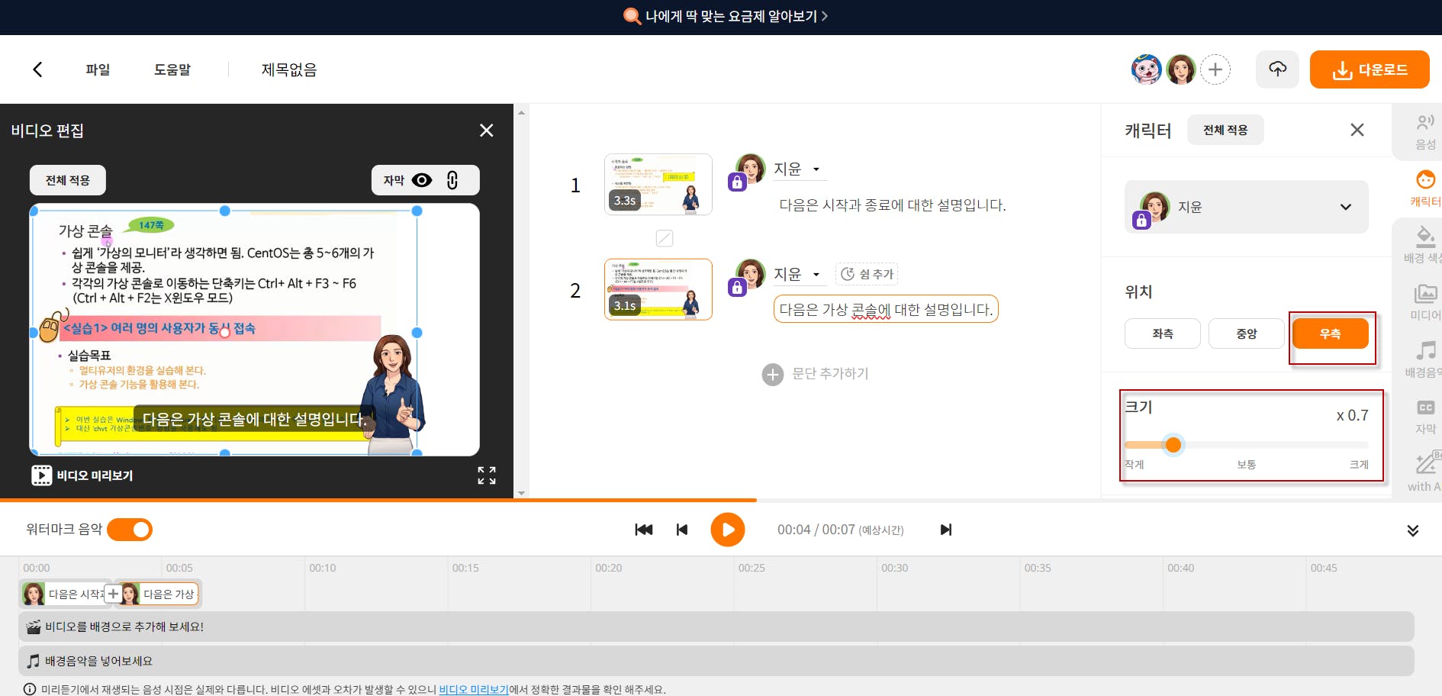
Task: Click the 비디오 미리보기 film icon button
Action: [82, 475]
